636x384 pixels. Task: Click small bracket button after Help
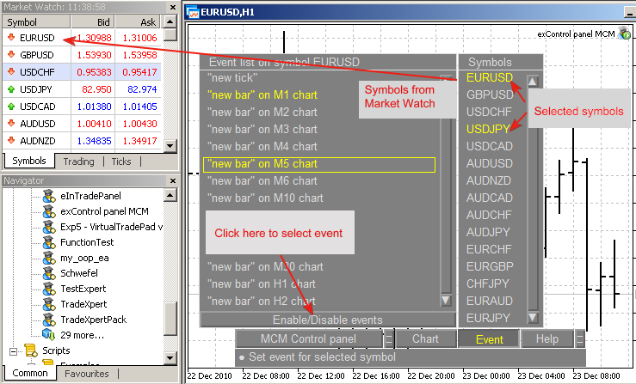coord(580,338)
